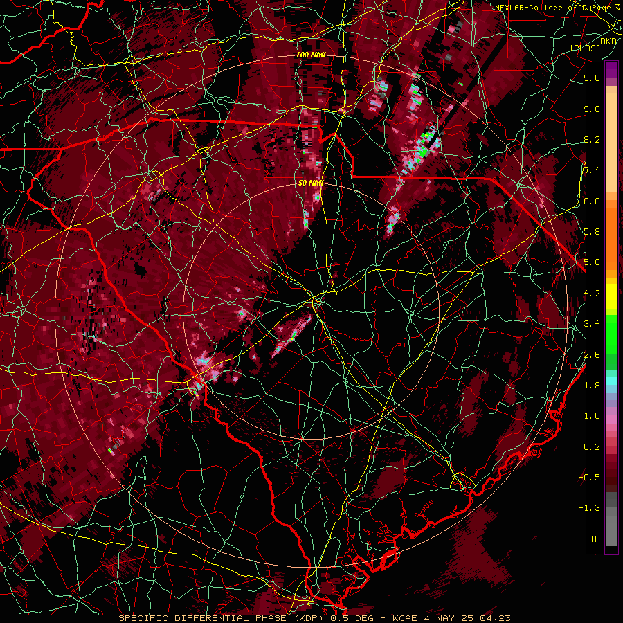Image resolution: width=623 pixels, height=623 pixels.
Task: Click the 2.6 value on the color scale
Action: click(x=592, y=355)
